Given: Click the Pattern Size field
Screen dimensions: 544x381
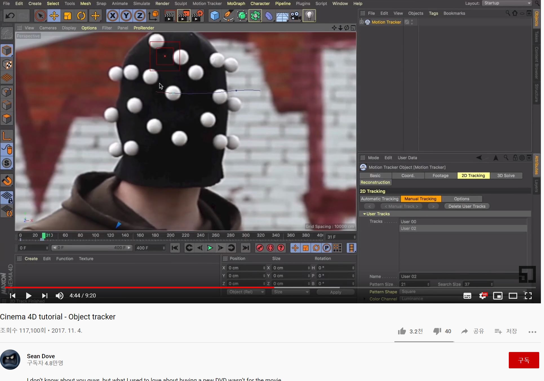Looking at the screenshot, I should point(415,284).
